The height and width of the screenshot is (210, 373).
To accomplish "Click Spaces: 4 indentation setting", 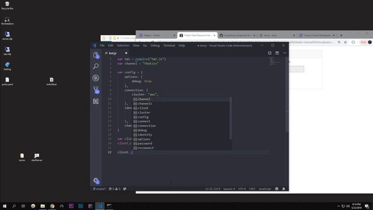I will 229,189.
